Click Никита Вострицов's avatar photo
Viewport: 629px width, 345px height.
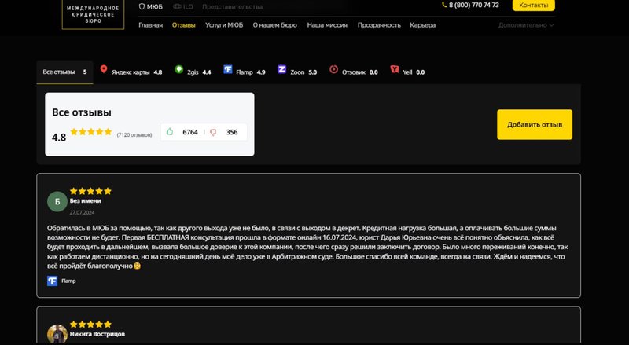pyautogui.click(x=57, y=334)
